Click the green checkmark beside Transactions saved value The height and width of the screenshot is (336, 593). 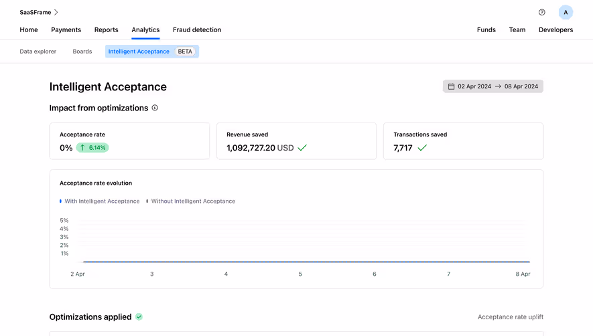point(422,148)
